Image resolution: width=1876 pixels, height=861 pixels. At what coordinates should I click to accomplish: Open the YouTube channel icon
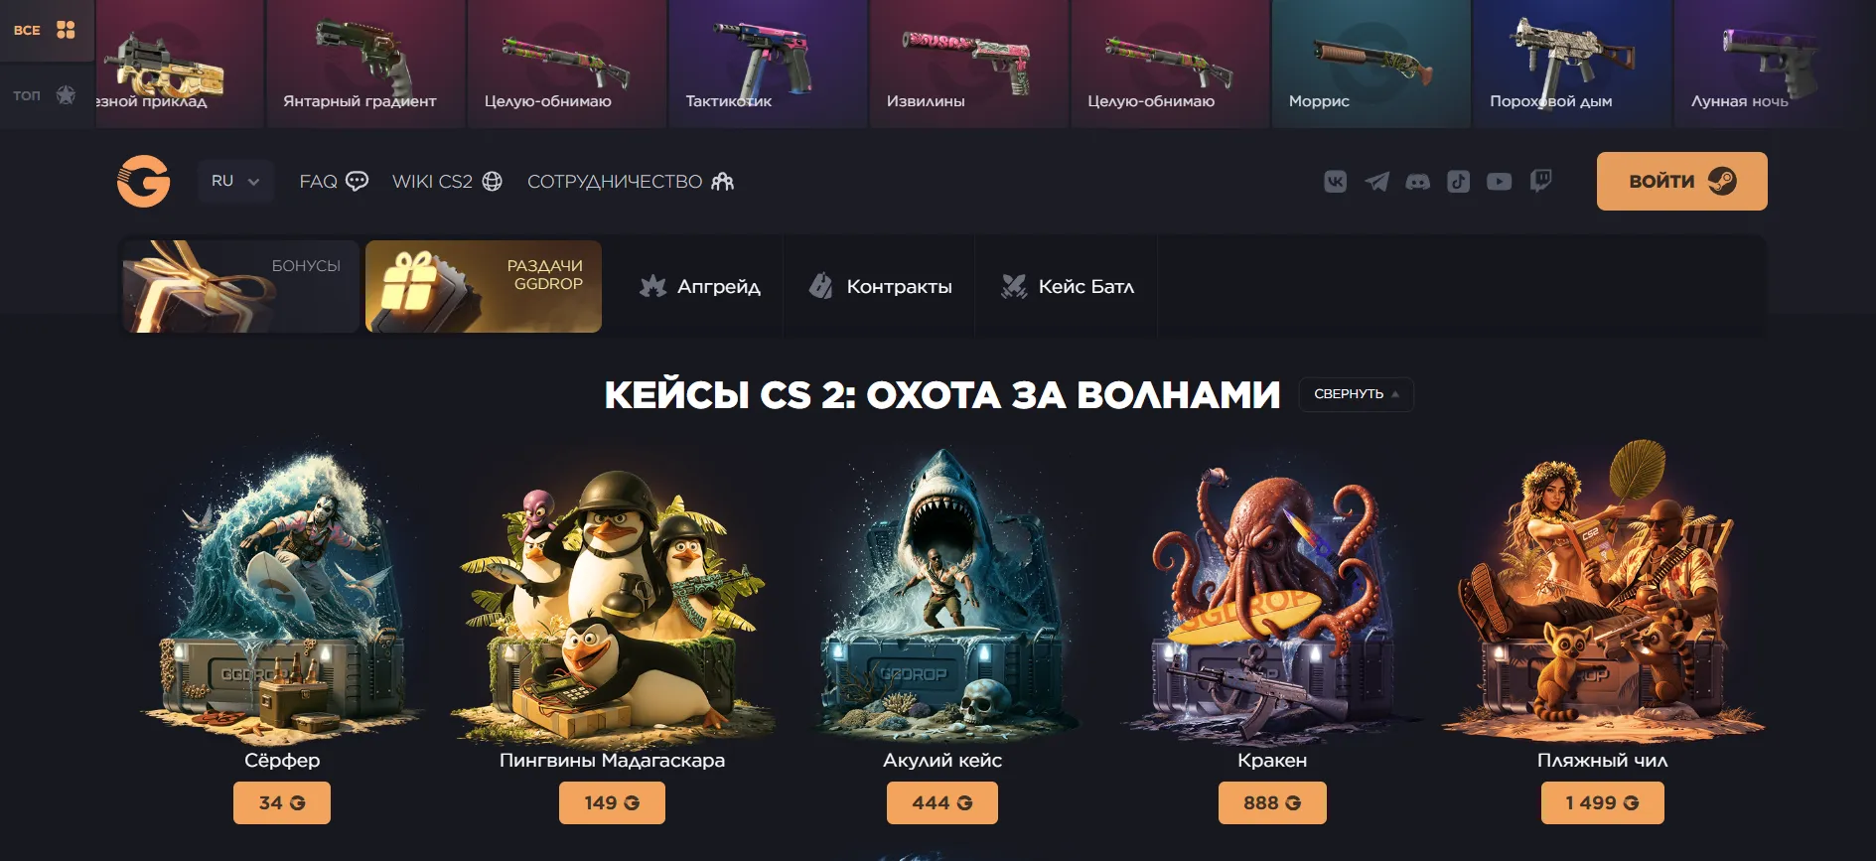tap(1499, 181)
